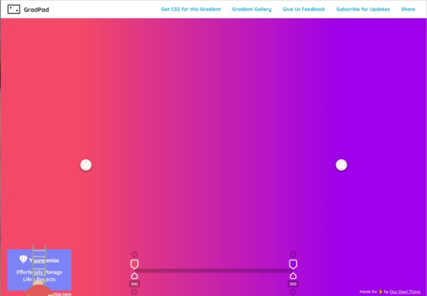Click the Share link

point(408,10)
